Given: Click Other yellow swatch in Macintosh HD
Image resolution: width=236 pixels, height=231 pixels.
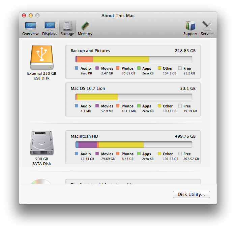Looking at the screenshot, I should (159, 154).
